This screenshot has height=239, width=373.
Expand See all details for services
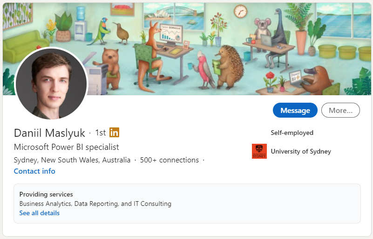point(40,213)
